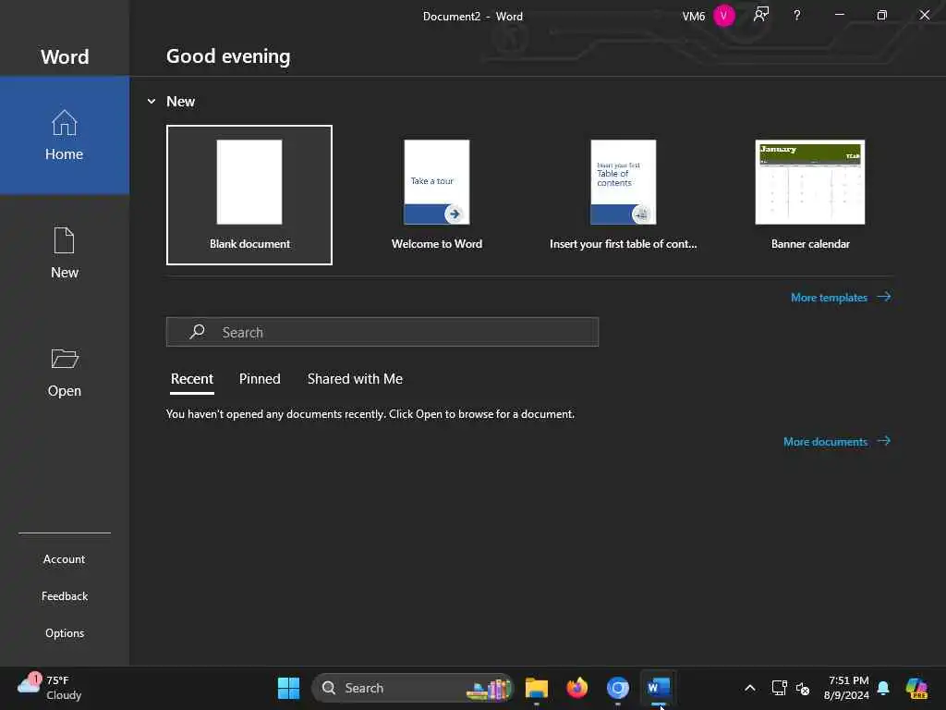Click the arrow next to More templates
The image size is (946, 710).
tap(884, 297)
